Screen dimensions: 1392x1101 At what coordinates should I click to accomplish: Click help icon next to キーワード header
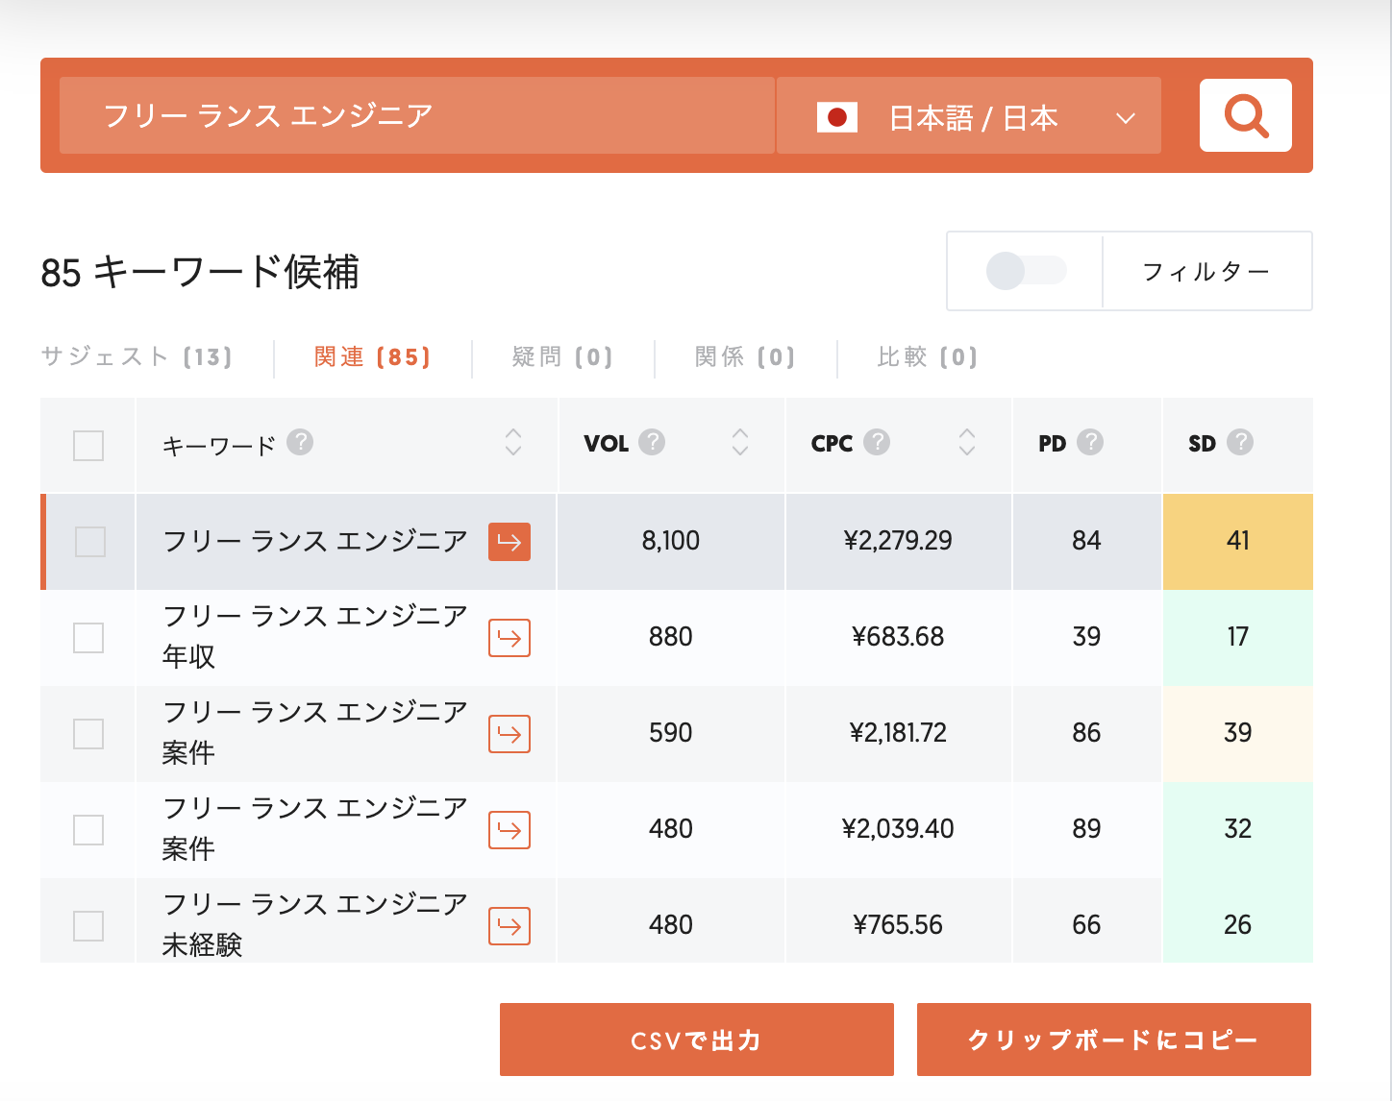300,443
